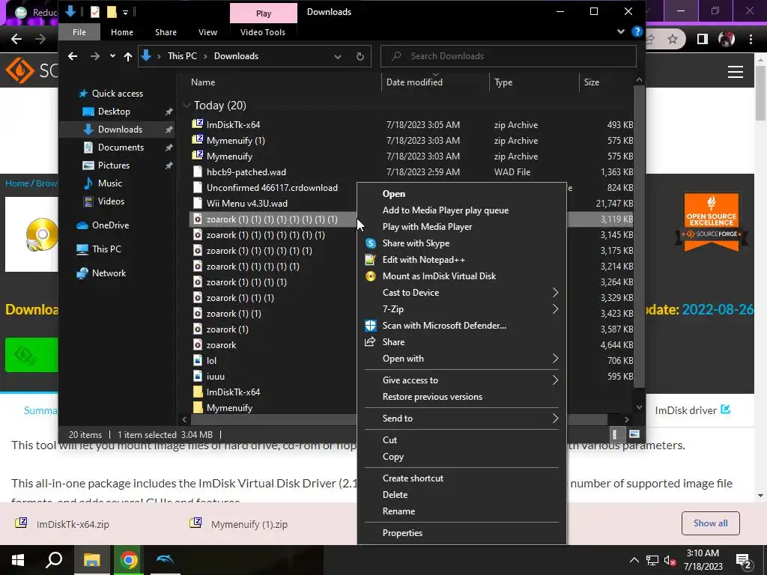
Task: Open Windows Start menu
Action: coord(18,560)
